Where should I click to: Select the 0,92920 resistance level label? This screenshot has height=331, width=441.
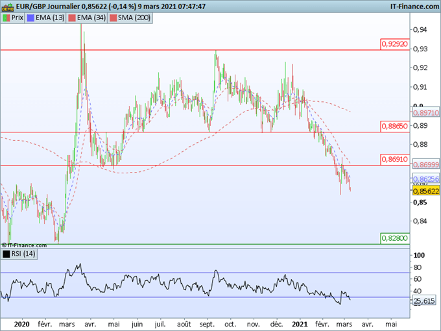click(394, 44)
